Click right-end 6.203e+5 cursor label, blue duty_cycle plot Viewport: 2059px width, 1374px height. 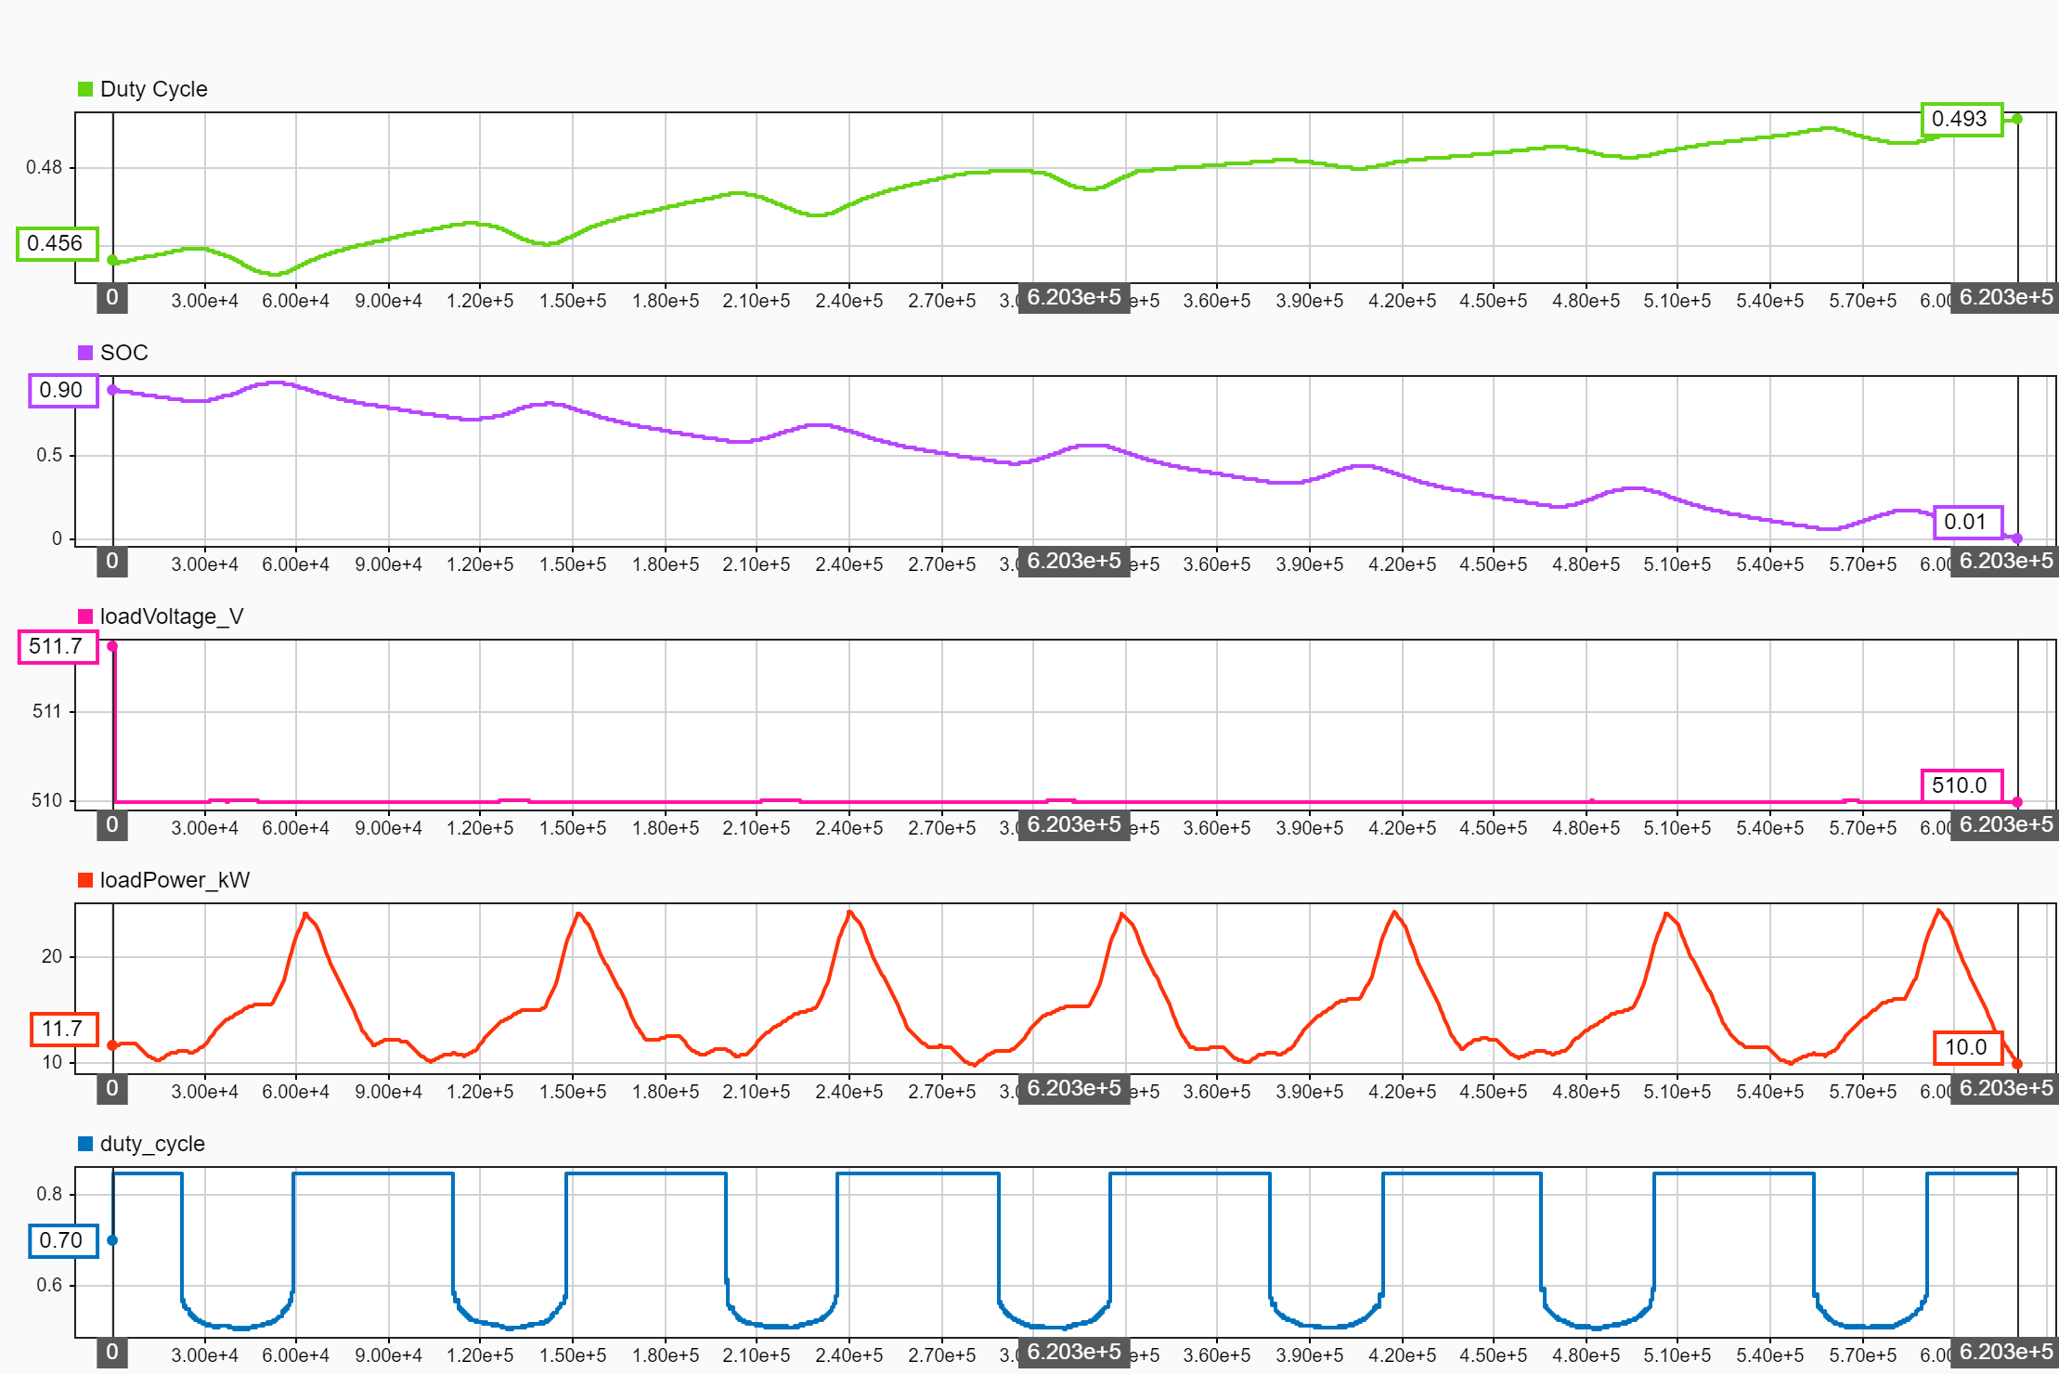(2005, 1353)
